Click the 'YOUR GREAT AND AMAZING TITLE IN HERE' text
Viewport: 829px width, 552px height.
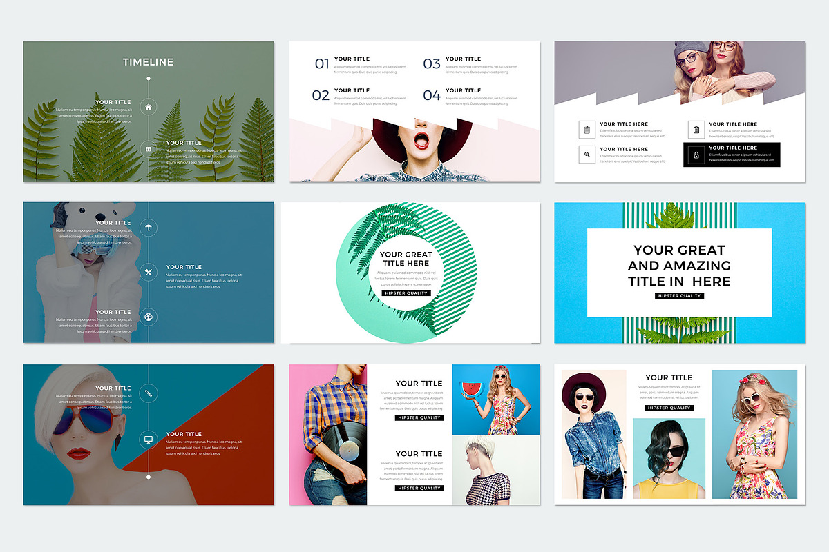(679, 266)
